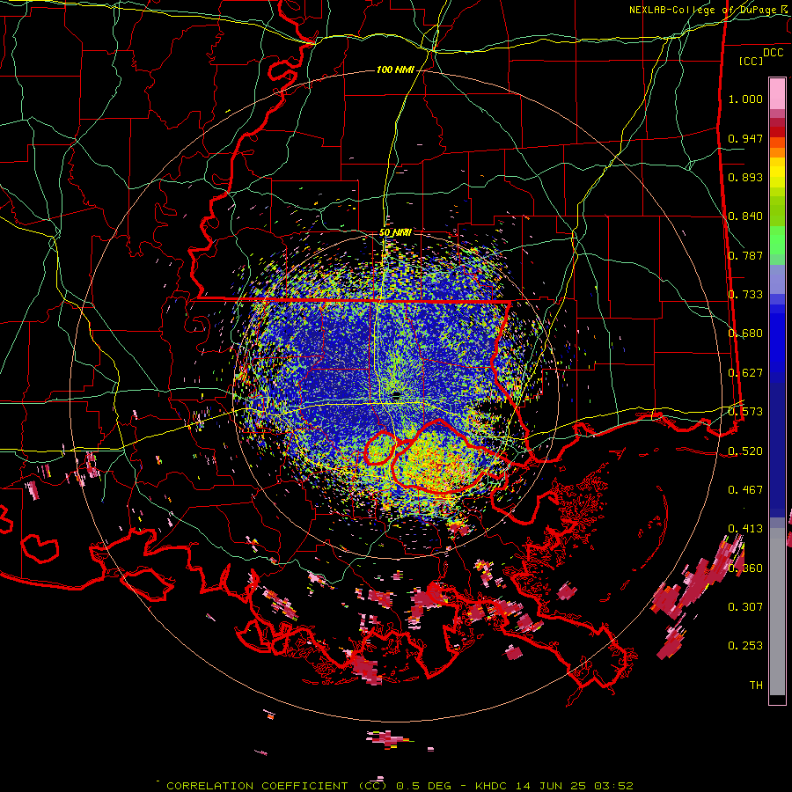The height and width of the screenshot is (792, 792).
Task: Pick the gray lower color bar segment
Action: (777, 612)
